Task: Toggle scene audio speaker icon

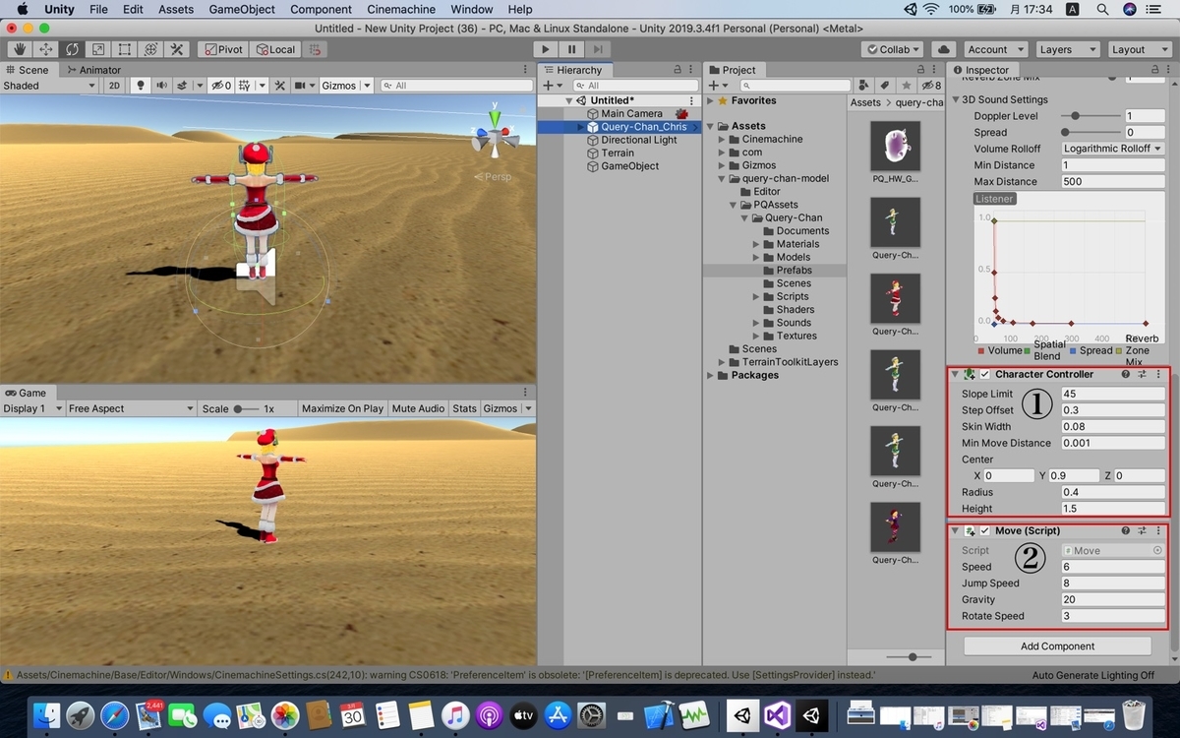Action: [x=161, y=86]
